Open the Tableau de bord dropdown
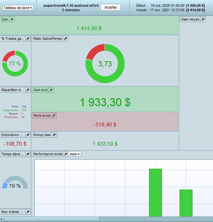The height and width of the screenshot is (222, 213). 18,8
